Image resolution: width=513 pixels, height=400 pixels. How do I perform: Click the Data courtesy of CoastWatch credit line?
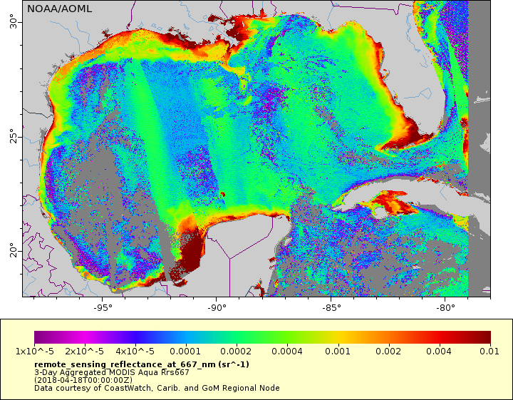(157, 388)
